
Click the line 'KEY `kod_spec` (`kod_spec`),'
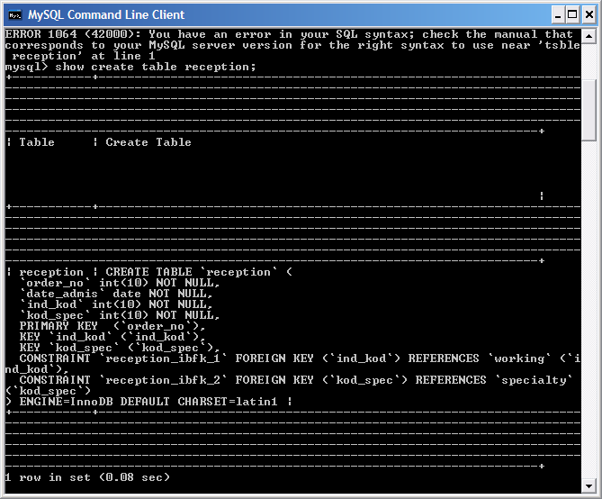[x=120, y=348]
